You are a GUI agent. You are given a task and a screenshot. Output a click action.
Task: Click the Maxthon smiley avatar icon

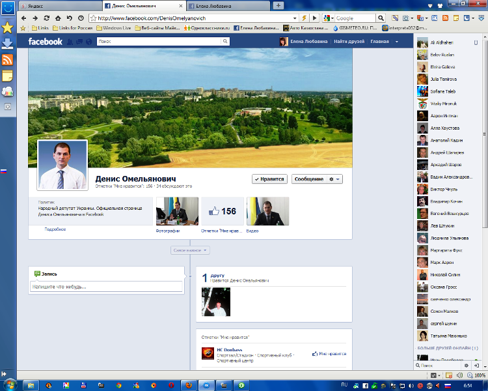pos(8,7)
